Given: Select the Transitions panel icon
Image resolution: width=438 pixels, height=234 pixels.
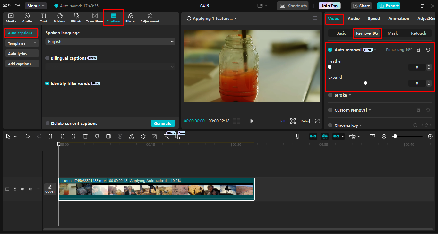Looking at the screenshot, I should tap(94, 18).
